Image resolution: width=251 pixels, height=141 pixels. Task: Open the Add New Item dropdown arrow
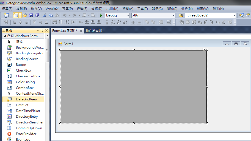[x=20, y=15]
